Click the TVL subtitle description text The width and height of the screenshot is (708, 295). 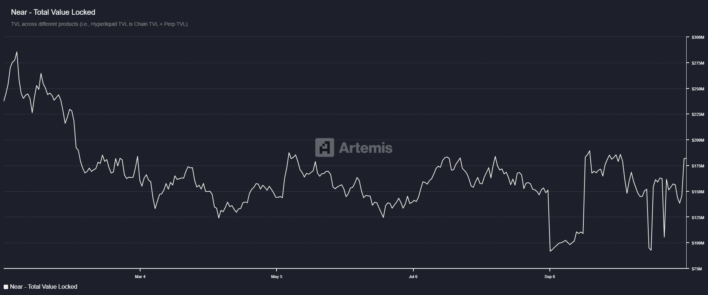pos(99,24)
